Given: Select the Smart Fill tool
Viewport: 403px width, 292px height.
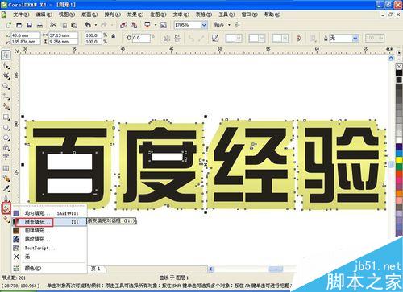Looking at the screenshot, I should (x=6, y=107).
